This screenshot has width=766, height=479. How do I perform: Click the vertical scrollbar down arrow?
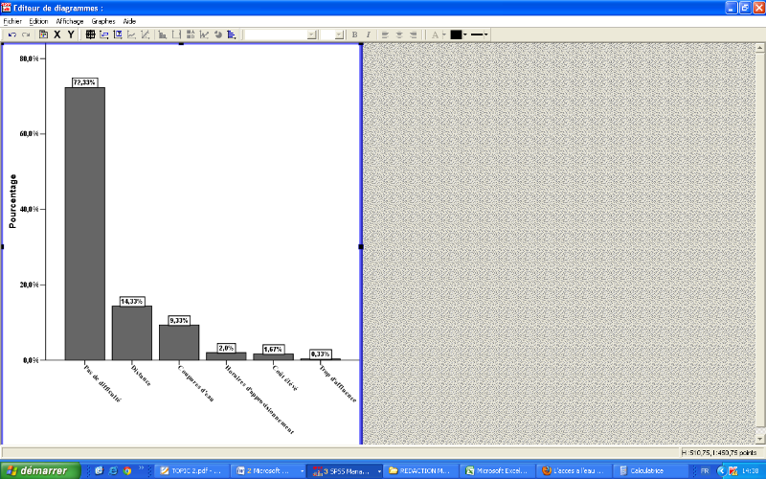760,439
